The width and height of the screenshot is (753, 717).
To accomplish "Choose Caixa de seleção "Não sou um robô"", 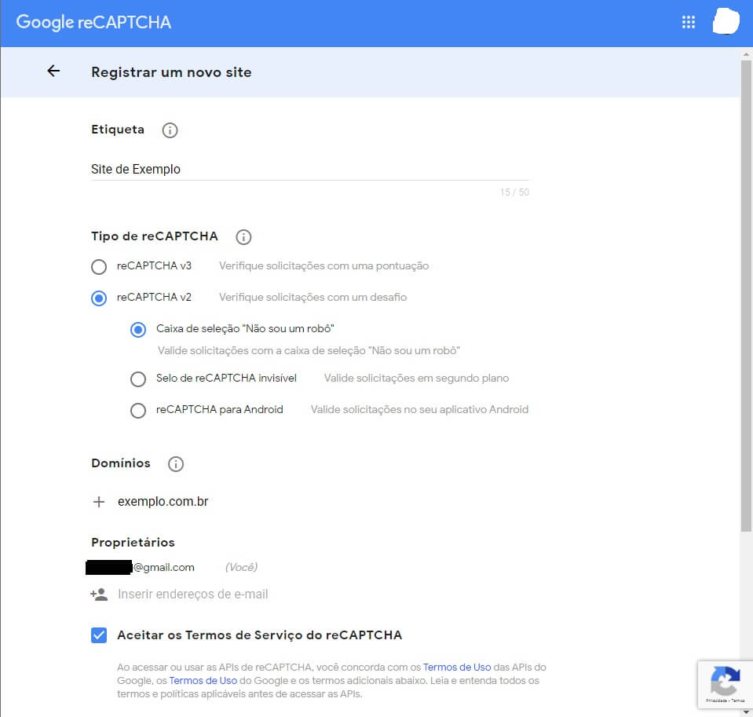I will coord(138,330).
